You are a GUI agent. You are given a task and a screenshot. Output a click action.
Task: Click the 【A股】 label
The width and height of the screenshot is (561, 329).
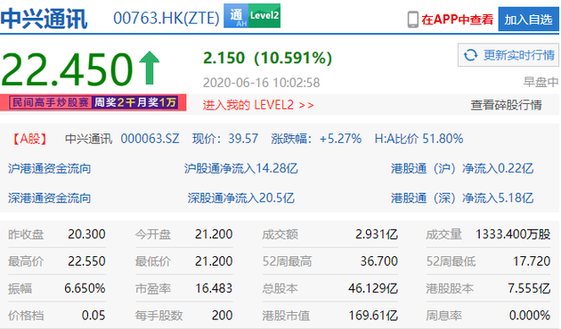(x=30, y=139)
